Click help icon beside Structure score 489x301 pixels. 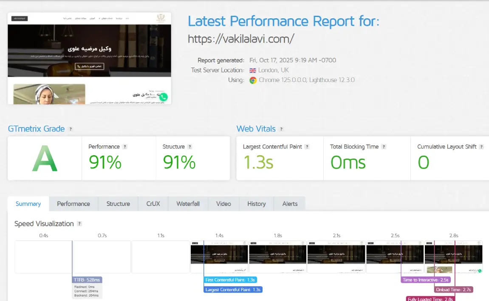click(x=190, y=147)
